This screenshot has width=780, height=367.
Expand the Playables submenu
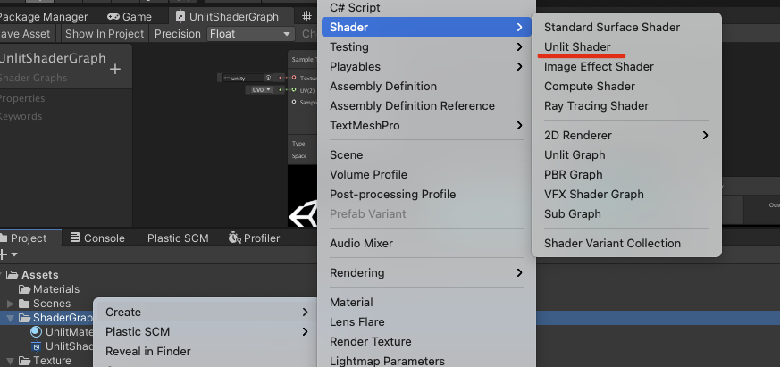tap(426, 66)
